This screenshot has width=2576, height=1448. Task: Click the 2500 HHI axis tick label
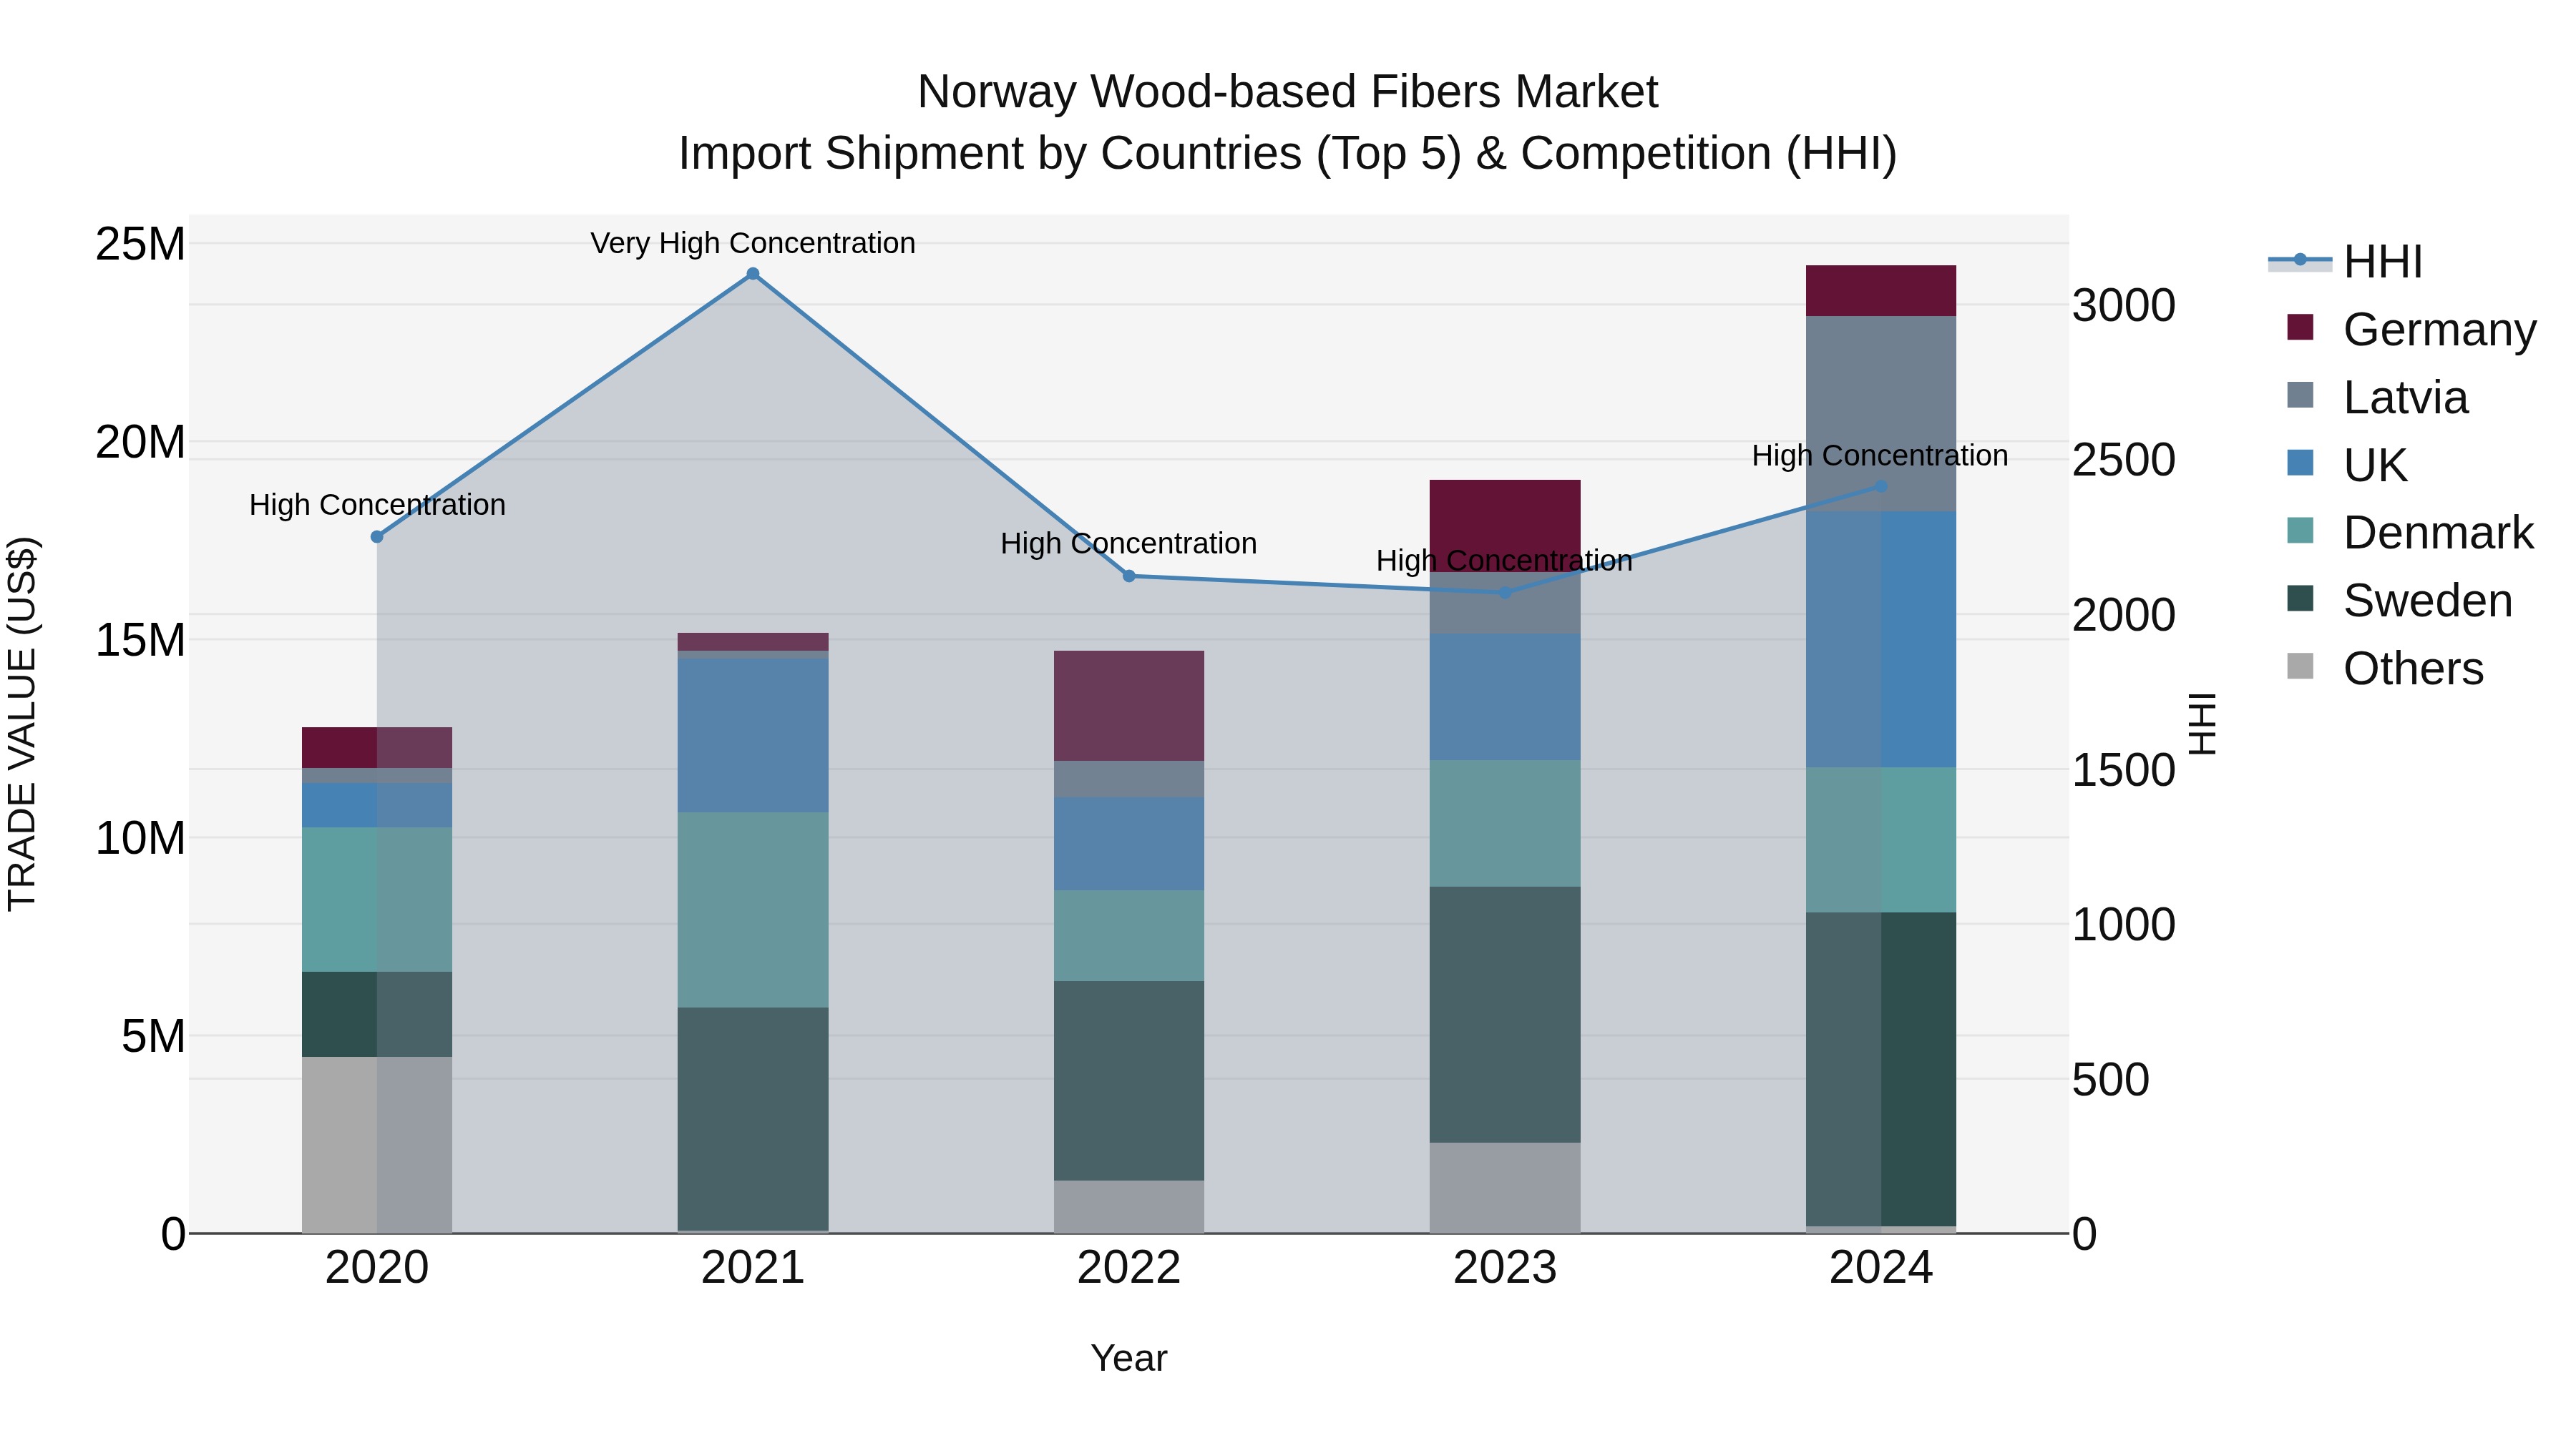(x=2123, y=460)
